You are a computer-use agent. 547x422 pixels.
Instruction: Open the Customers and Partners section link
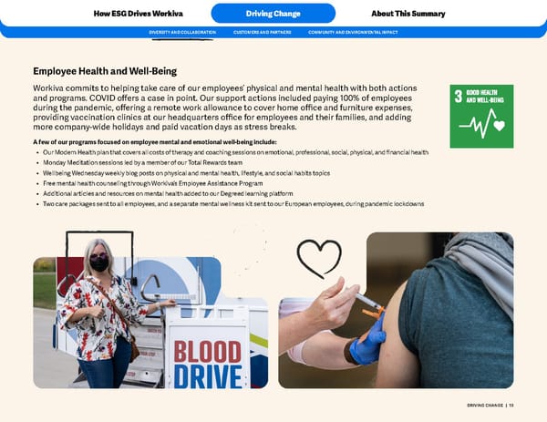263,32
